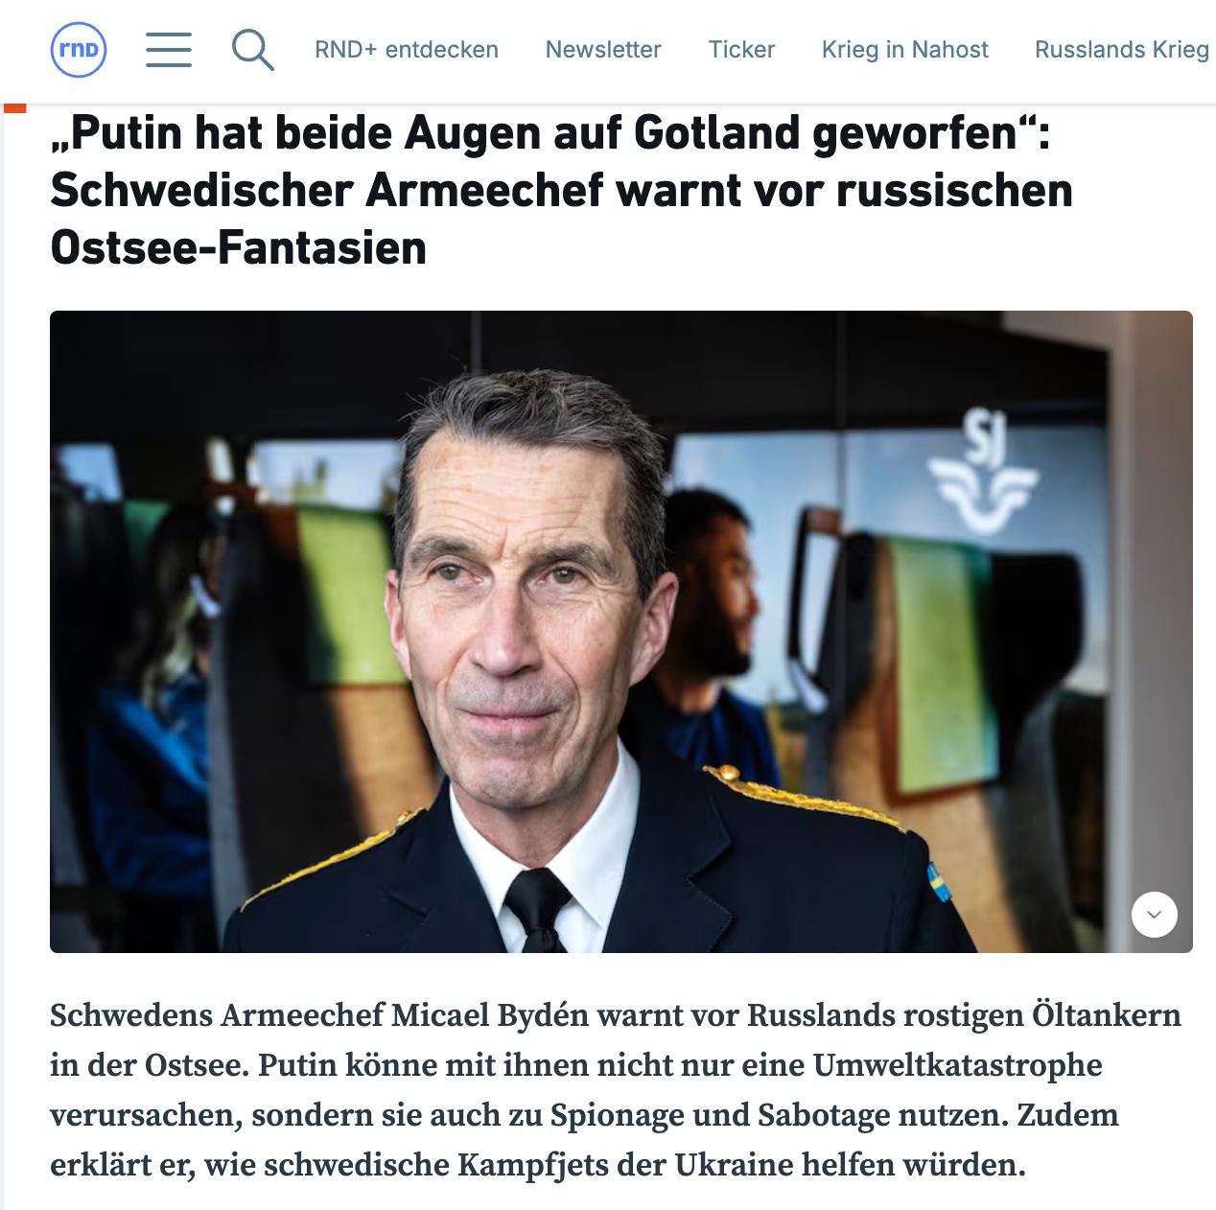This screenshot has width=1216, height=1210.
Task: Open the Krieg in Nahost topic
Action: pos(904,50)
